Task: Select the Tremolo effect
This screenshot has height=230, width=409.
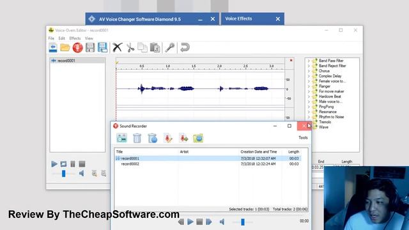Action: click(x=325, y=122)
